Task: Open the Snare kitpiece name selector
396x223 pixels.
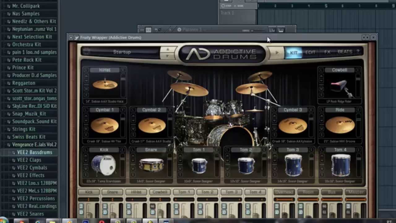Action: click(x=151, y=150)
